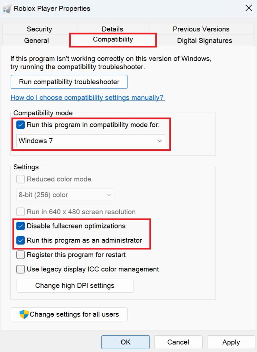Open the Windows 7 compatibility mode dropdown
The image size is (257, 352).
(90, 141)
